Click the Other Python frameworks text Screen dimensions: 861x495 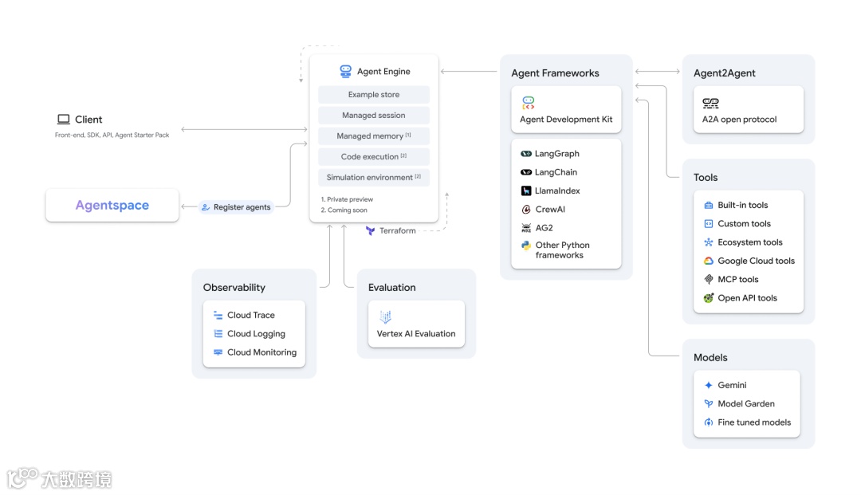(x=562, y=250)
